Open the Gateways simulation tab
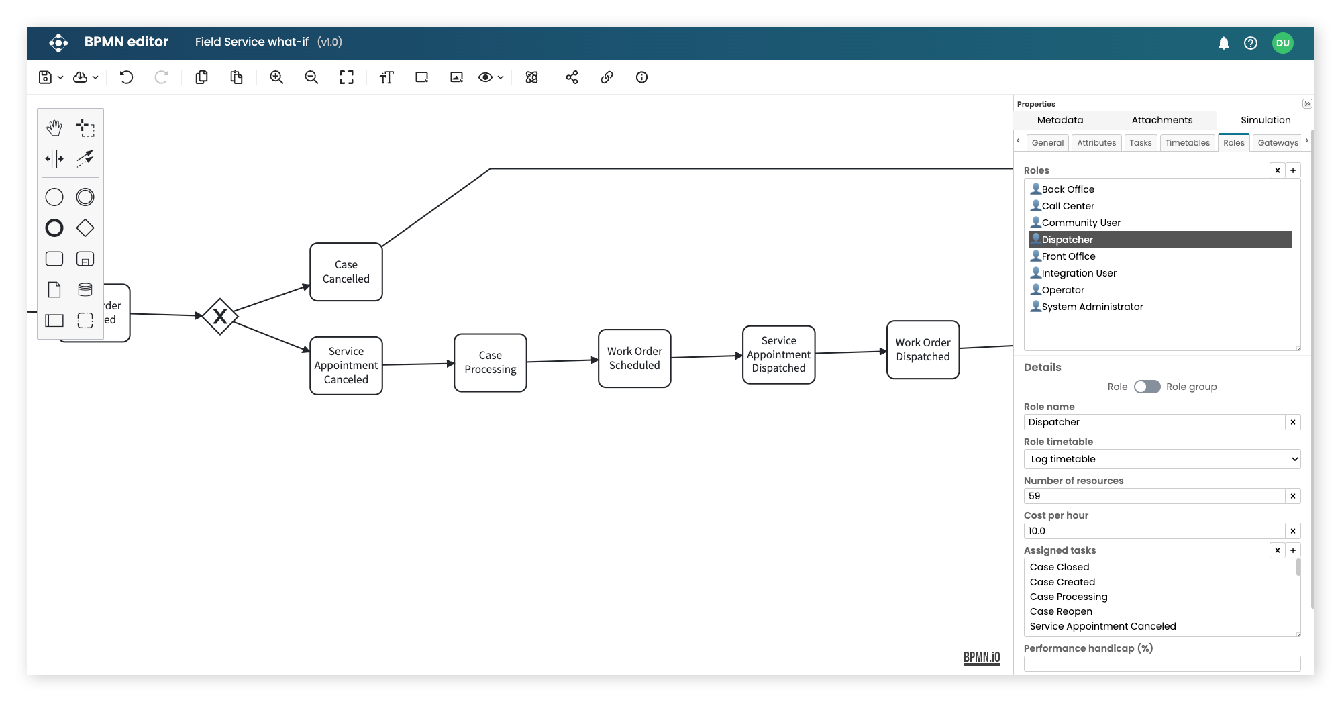 (x=1278, y=142)
